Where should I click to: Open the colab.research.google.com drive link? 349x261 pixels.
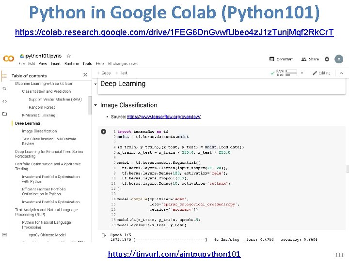pos(174,32)
